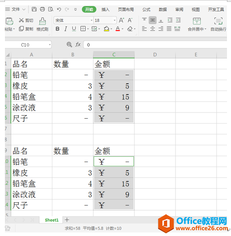The height and width of the screenshot is (236, 231).
Task: Click the increase indent icon
Action: click(178, 20)
